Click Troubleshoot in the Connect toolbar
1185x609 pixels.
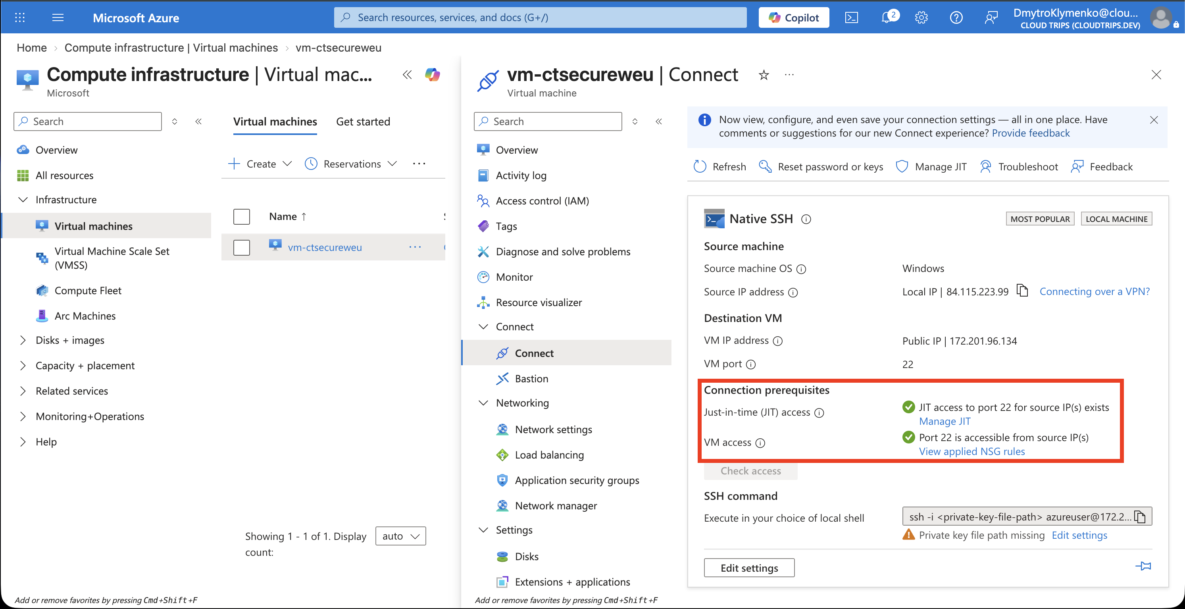[x=1018, y=167]
